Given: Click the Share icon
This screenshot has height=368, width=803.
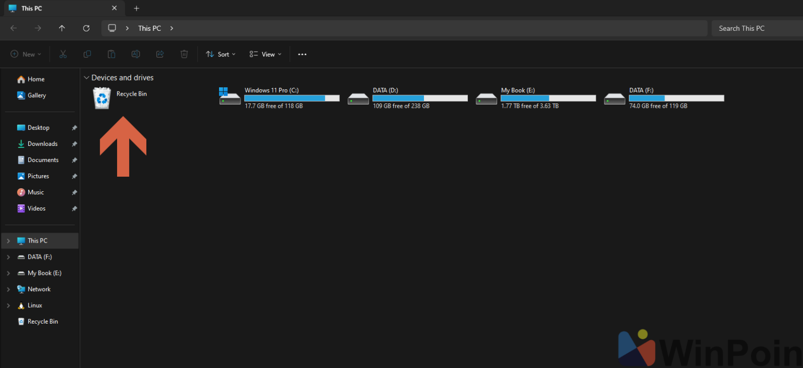Looking at the screenshot, I should point(160,54).
